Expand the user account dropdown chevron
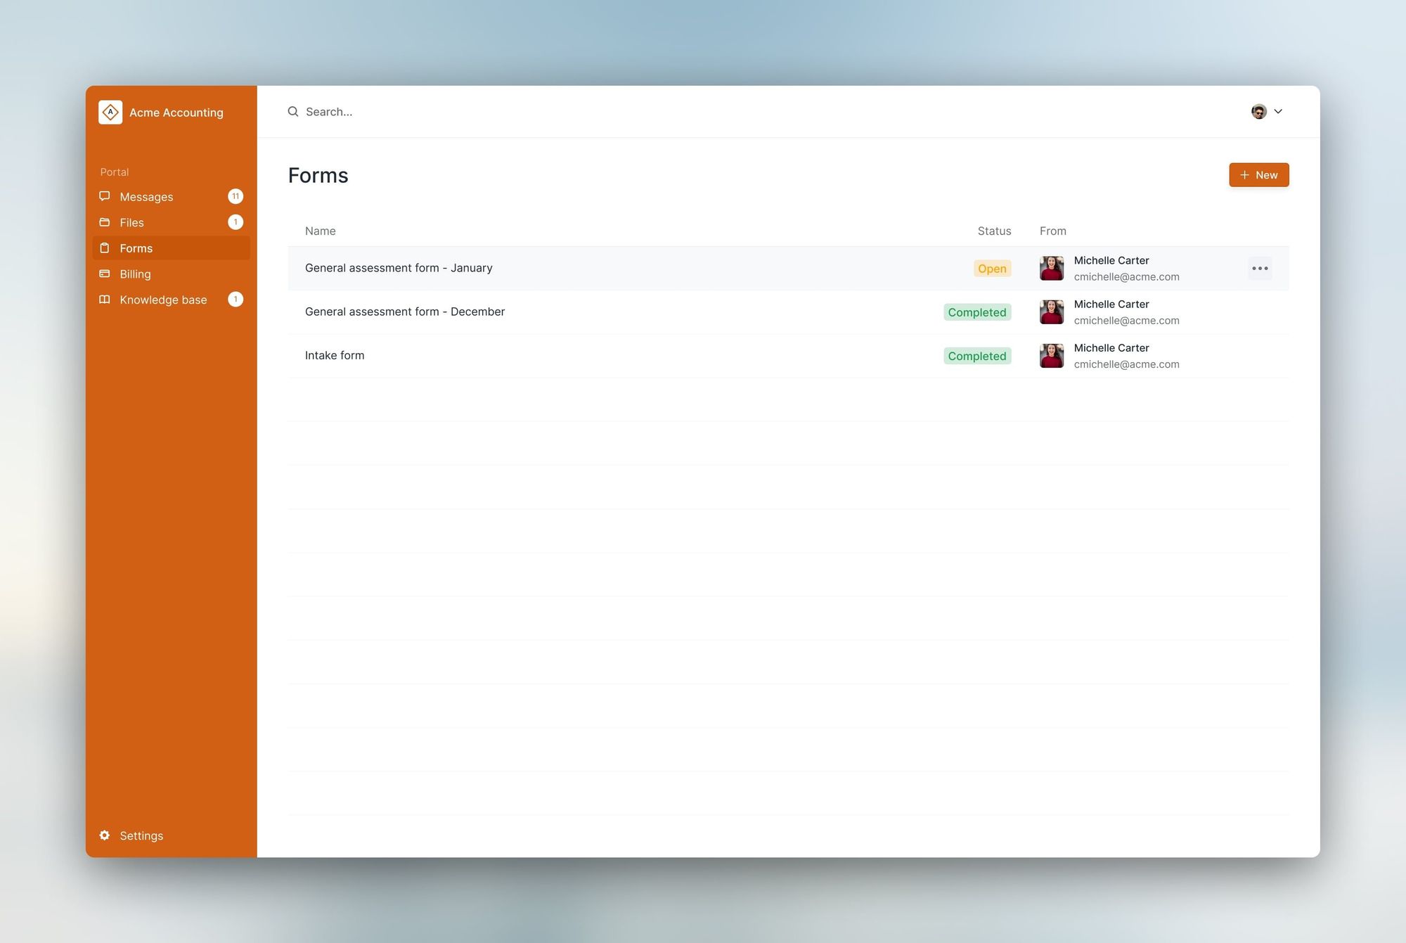This screenshot has width=1406, height=943. click(1278, 112)
